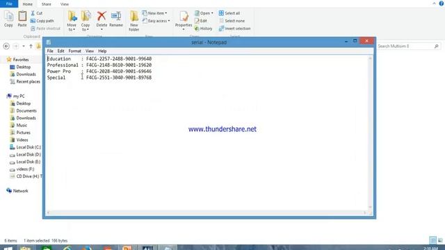Open the Open dropdown in the ribbon
445x250 pixels.
tap(204, 13)
